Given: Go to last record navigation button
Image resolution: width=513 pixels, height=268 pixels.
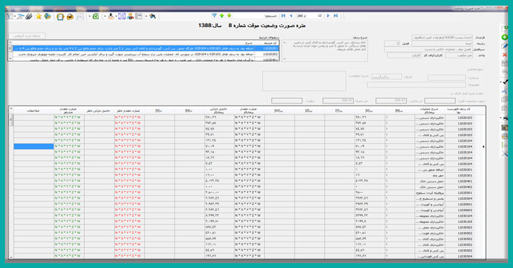Looking at the screenshot, I should point(336,16).
